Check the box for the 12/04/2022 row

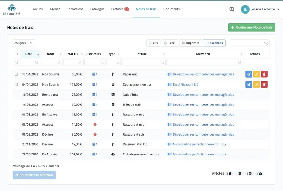click(16, 74)
